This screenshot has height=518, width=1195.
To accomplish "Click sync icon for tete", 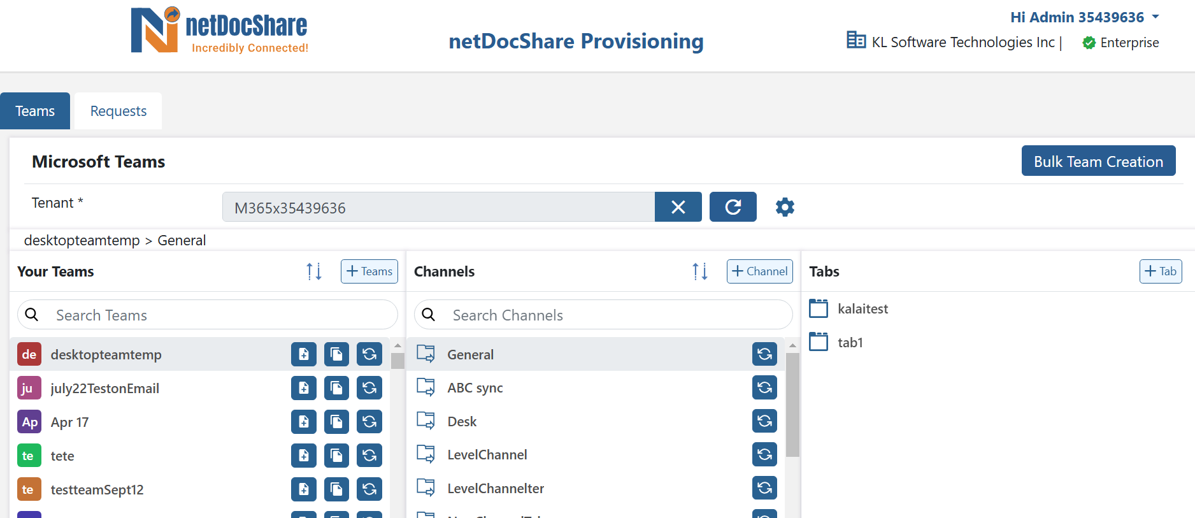I will pos(369,456).
